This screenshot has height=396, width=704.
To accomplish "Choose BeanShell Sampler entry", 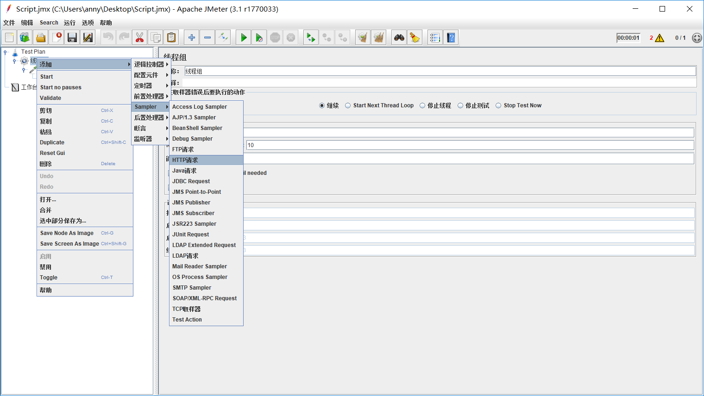I will (x=206, y=128).
